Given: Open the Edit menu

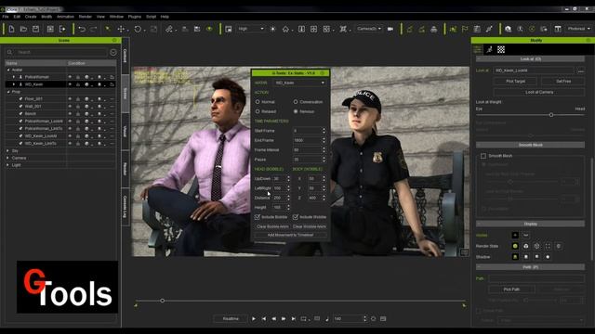Looking at the screenshot, I should [17, 17].
